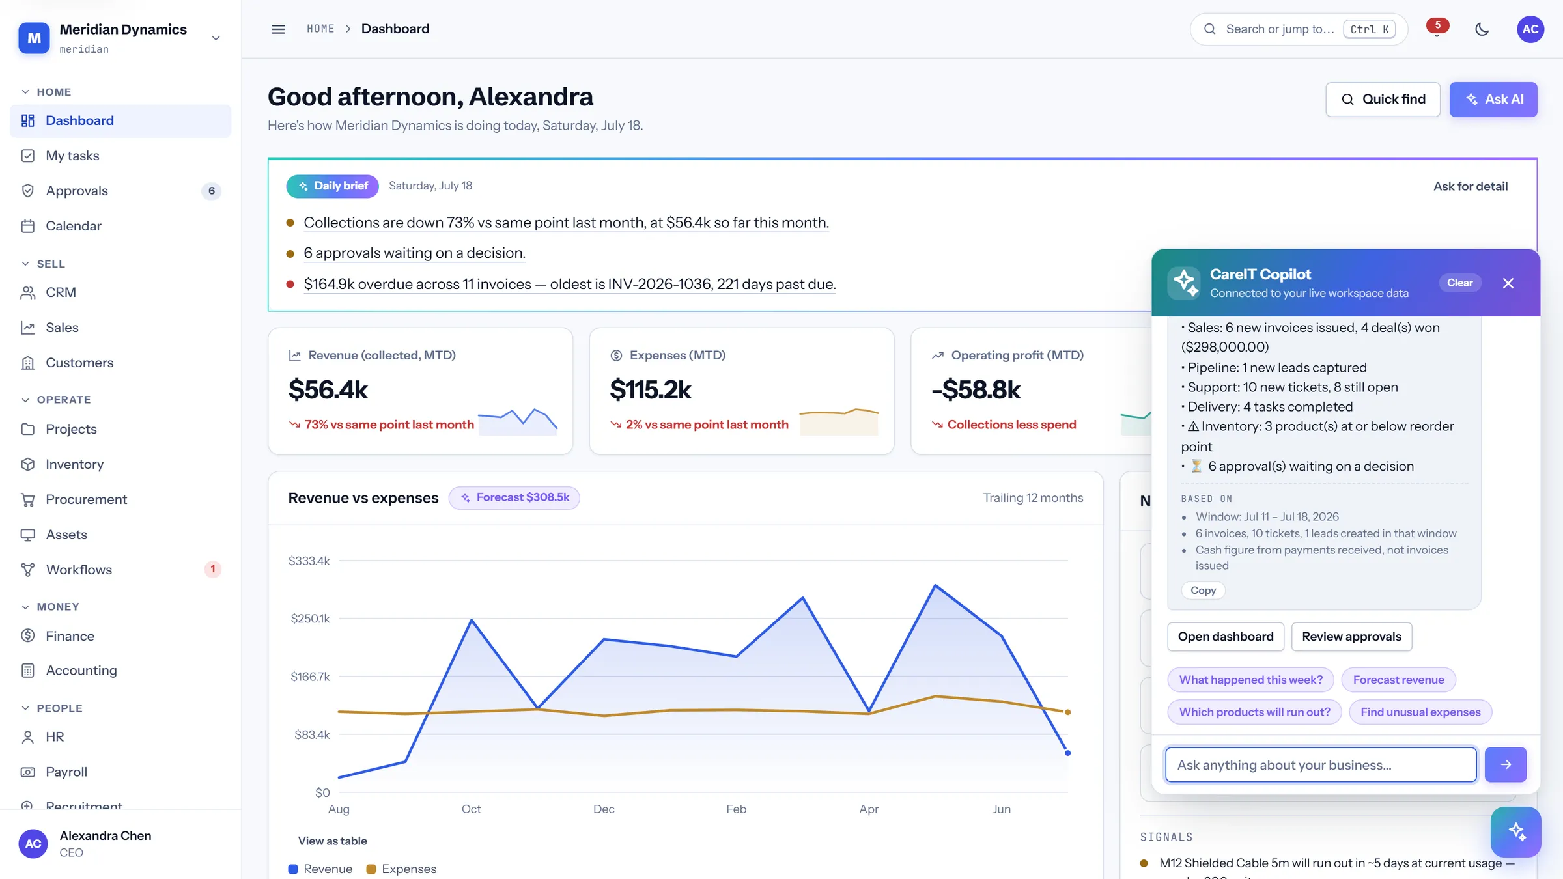Image resolution: width=1563 pixels, height=879 pixels.
Task: Expand the Meridian Dynamics workspace switcher
Action: click(120, 38)
